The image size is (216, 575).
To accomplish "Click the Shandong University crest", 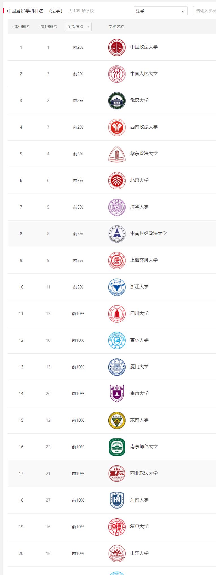I will tap(116, 553).
